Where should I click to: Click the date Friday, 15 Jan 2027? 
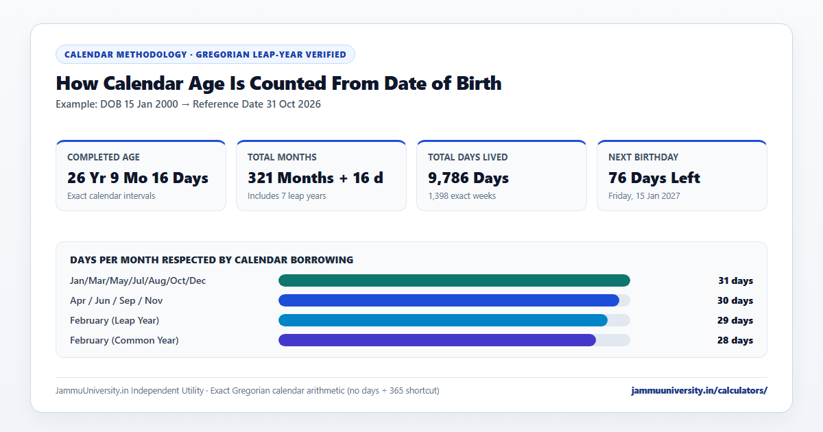643,196
